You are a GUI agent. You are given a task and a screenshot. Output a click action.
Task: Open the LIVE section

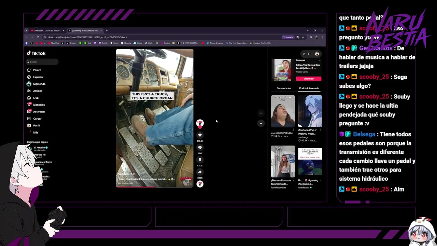point(33,98)
